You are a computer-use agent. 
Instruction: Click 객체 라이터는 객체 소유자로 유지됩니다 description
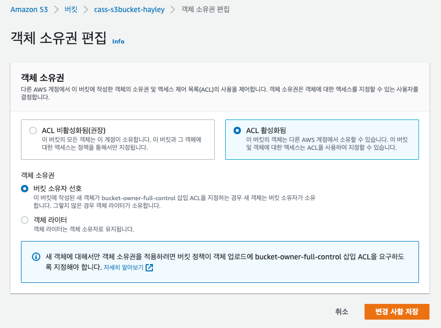click(84, 229)
